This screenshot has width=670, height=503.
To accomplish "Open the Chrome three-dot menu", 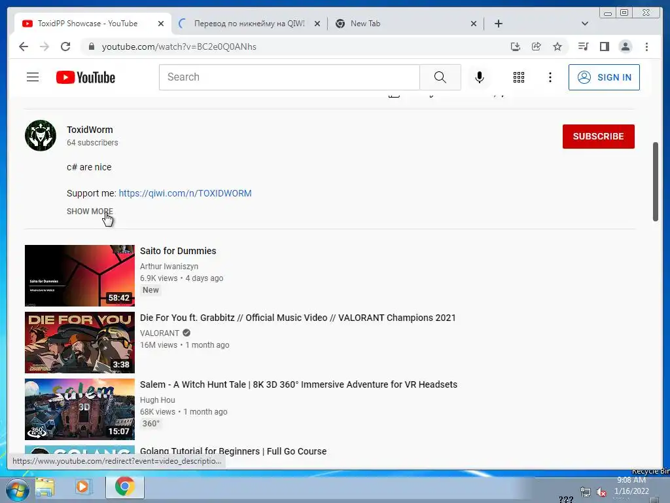I will pos(646,47).
